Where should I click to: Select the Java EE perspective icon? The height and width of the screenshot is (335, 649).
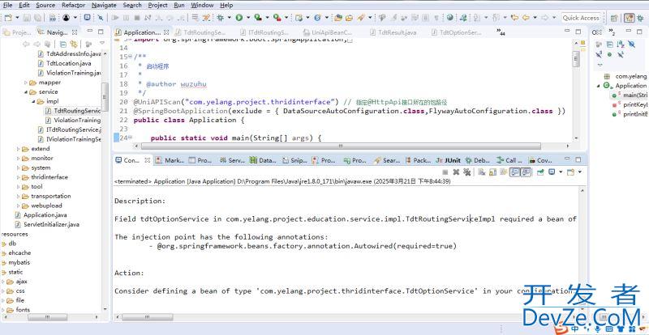coord(630,18)
